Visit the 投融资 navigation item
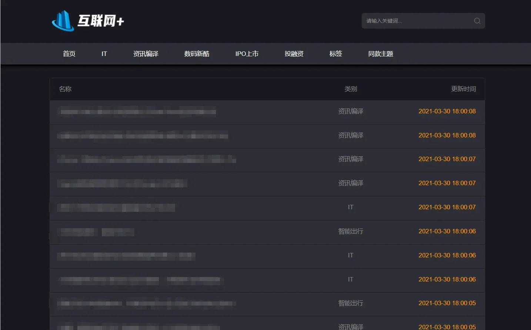 point(294,54)
